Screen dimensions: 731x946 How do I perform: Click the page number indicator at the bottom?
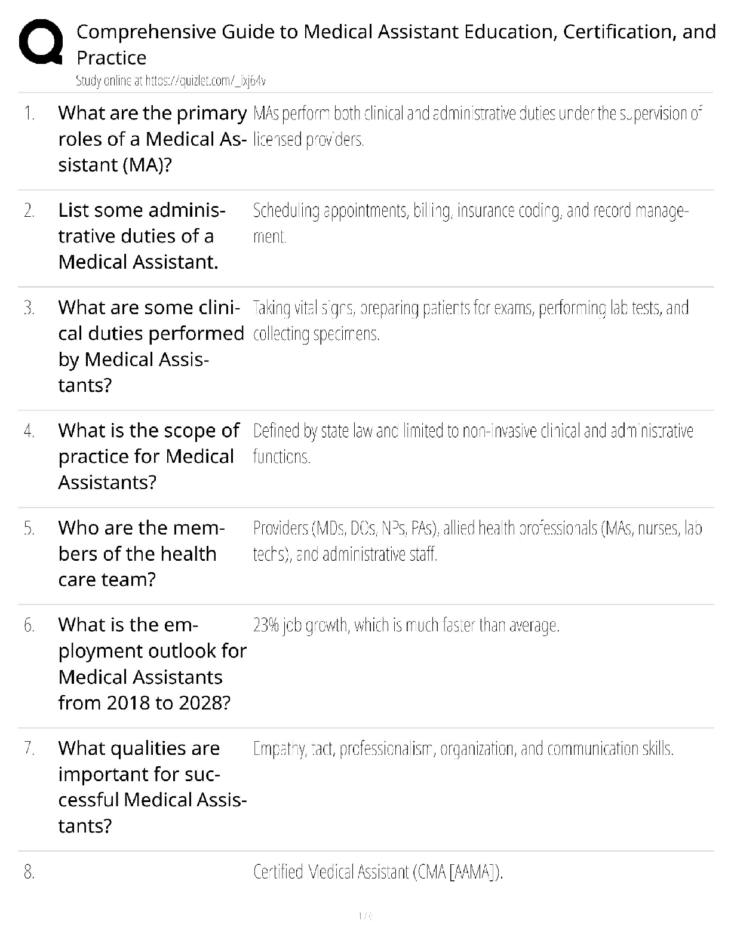coord(365,916)
